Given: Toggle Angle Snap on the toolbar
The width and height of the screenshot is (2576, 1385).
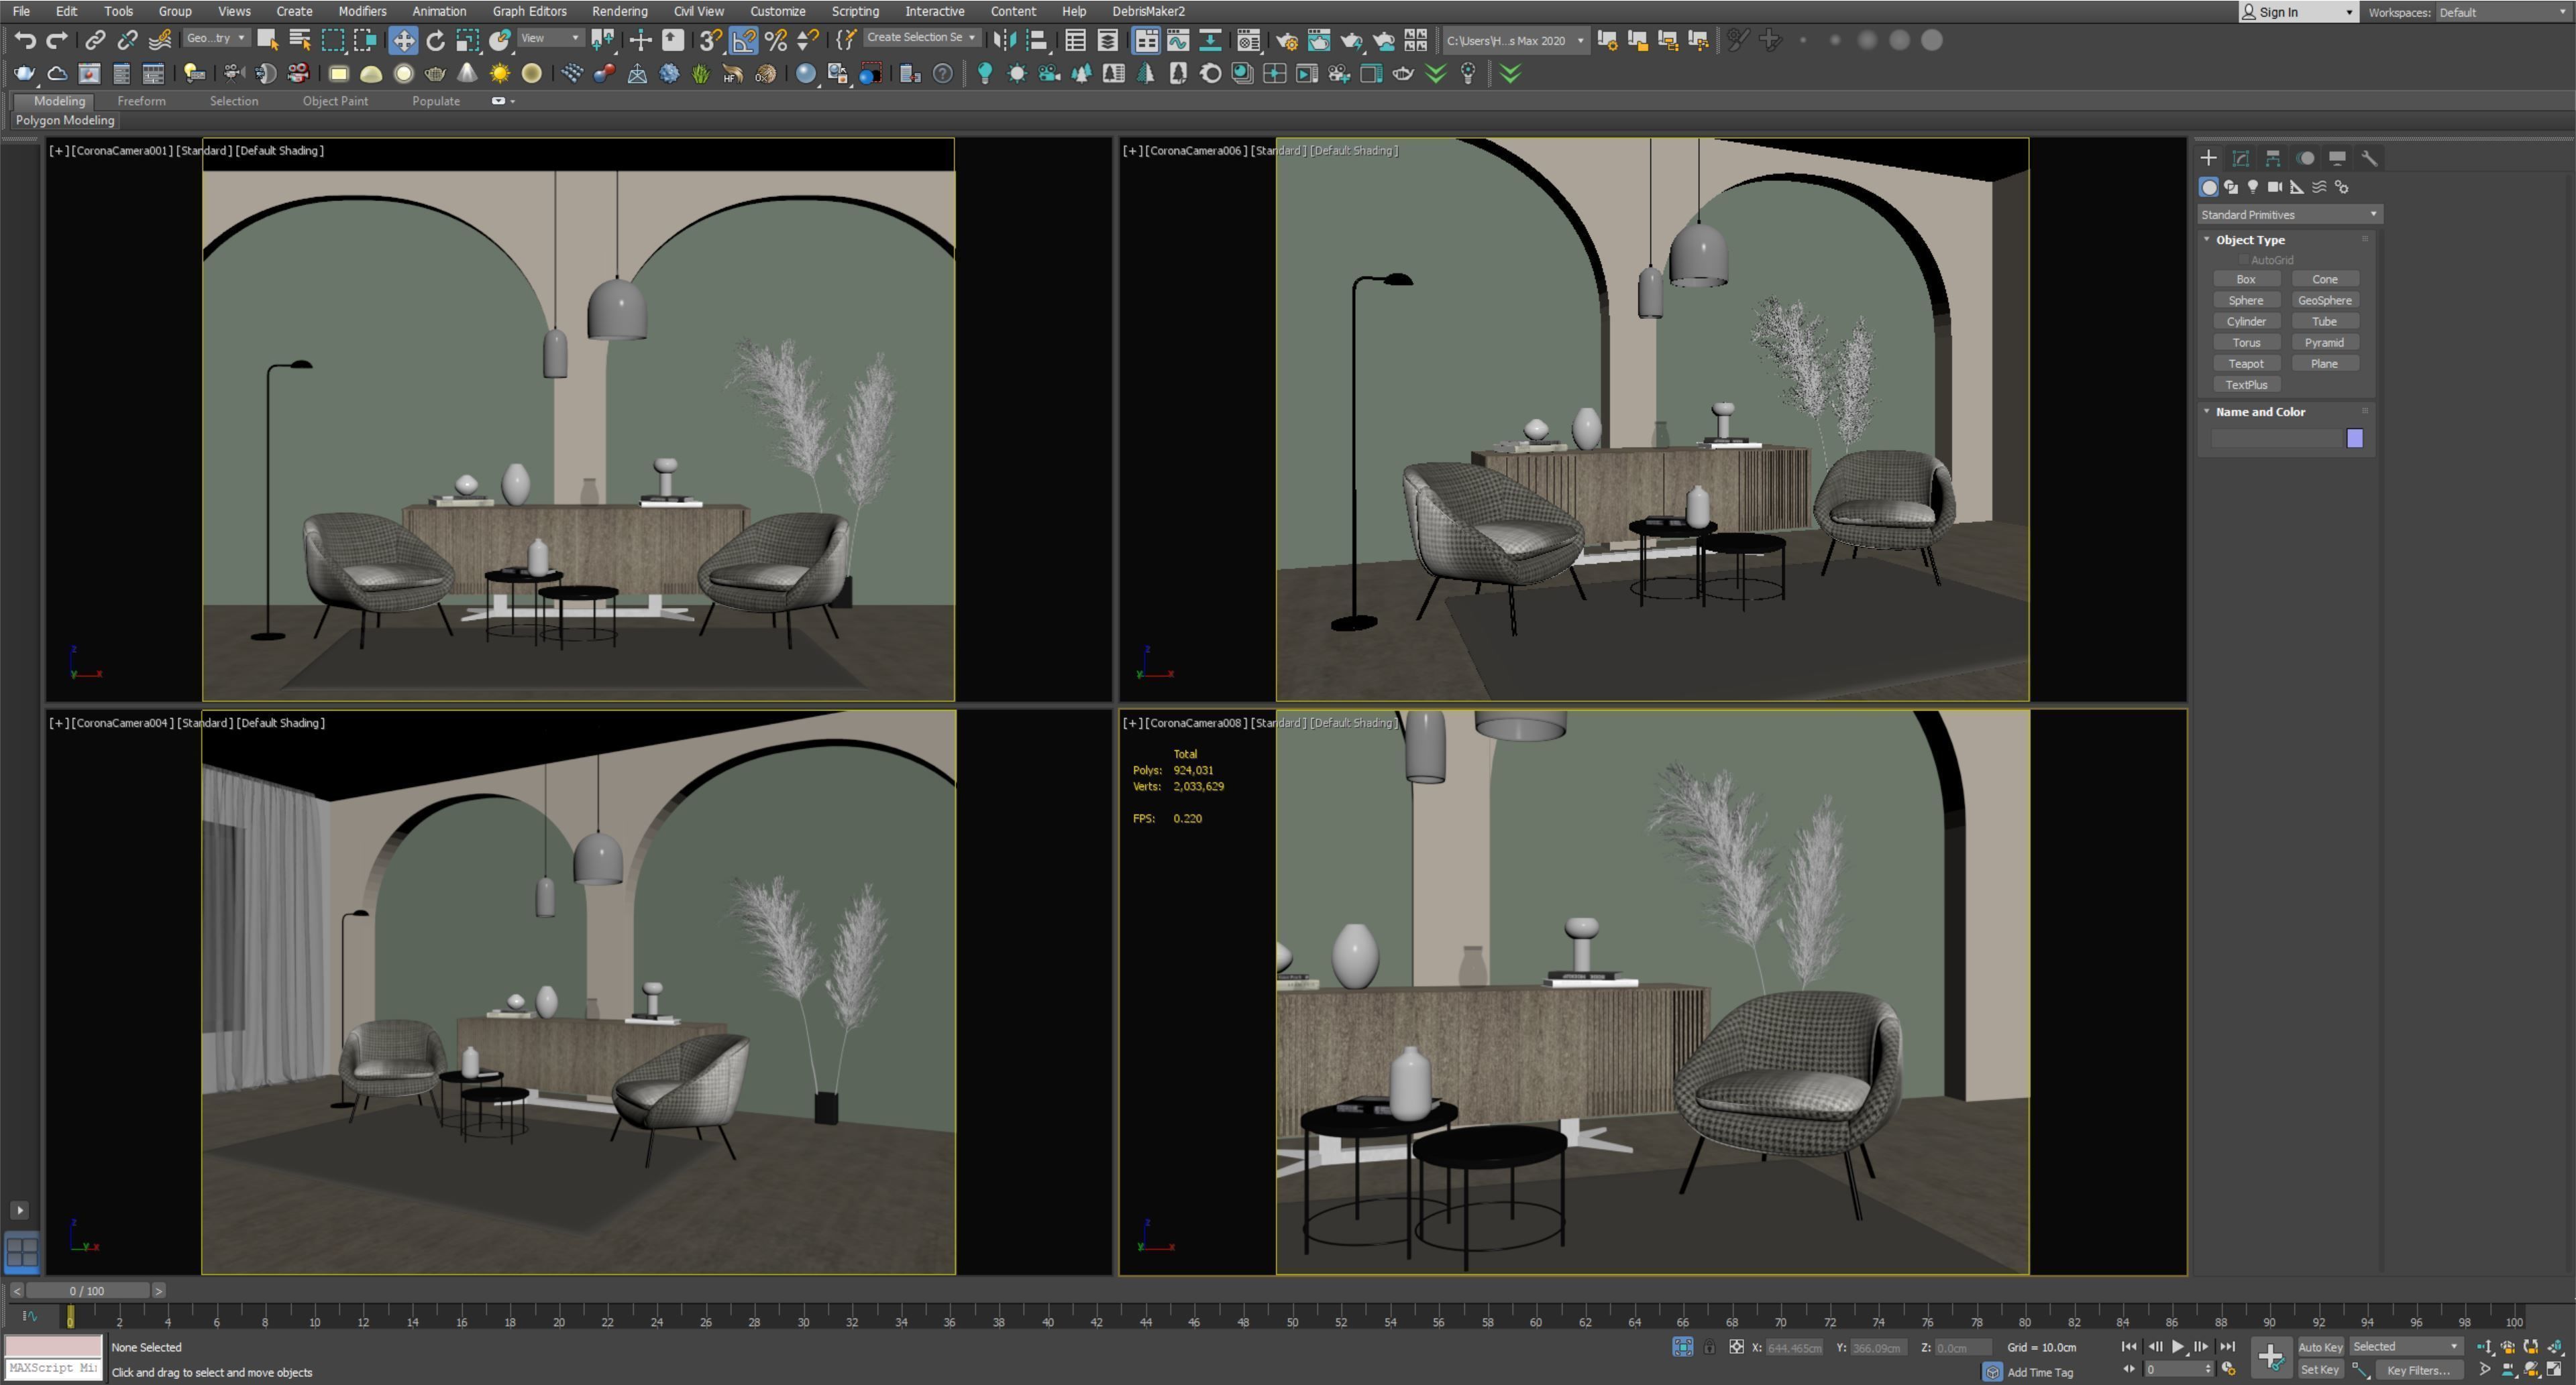Looking at the screenshot, I should (x=744, y=40).
